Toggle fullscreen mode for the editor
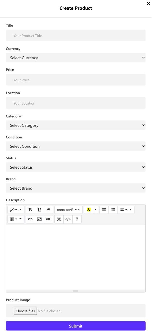 point(59,219)
